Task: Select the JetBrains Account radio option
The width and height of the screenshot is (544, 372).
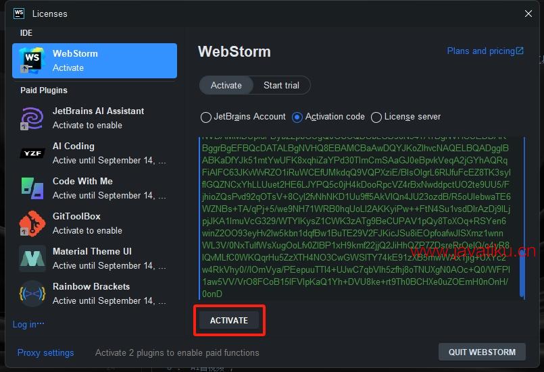Action: pyautogui.click(x=206, y=117)
